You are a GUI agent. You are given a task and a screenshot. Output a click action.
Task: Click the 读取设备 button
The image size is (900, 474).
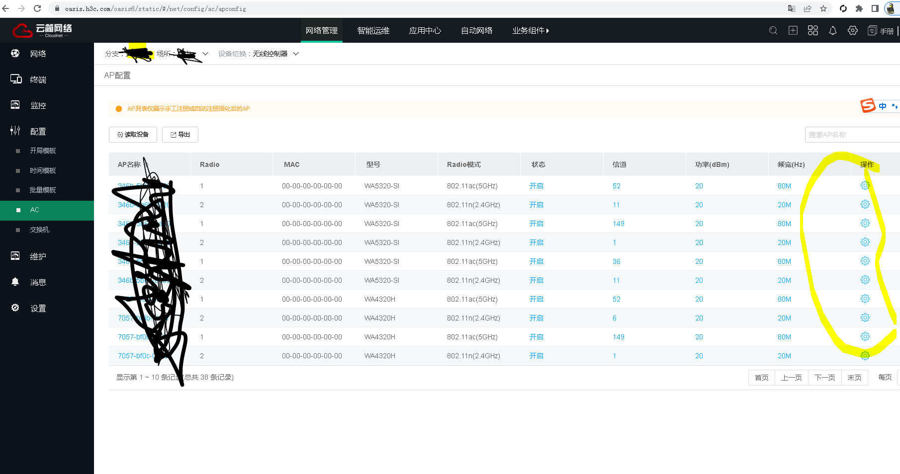point(133,135)
